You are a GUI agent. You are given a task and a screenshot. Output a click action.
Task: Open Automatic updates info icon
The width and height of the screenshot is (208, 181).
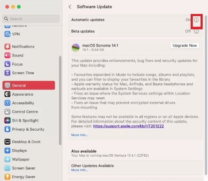pyautogui.click(x=196, y=20)
